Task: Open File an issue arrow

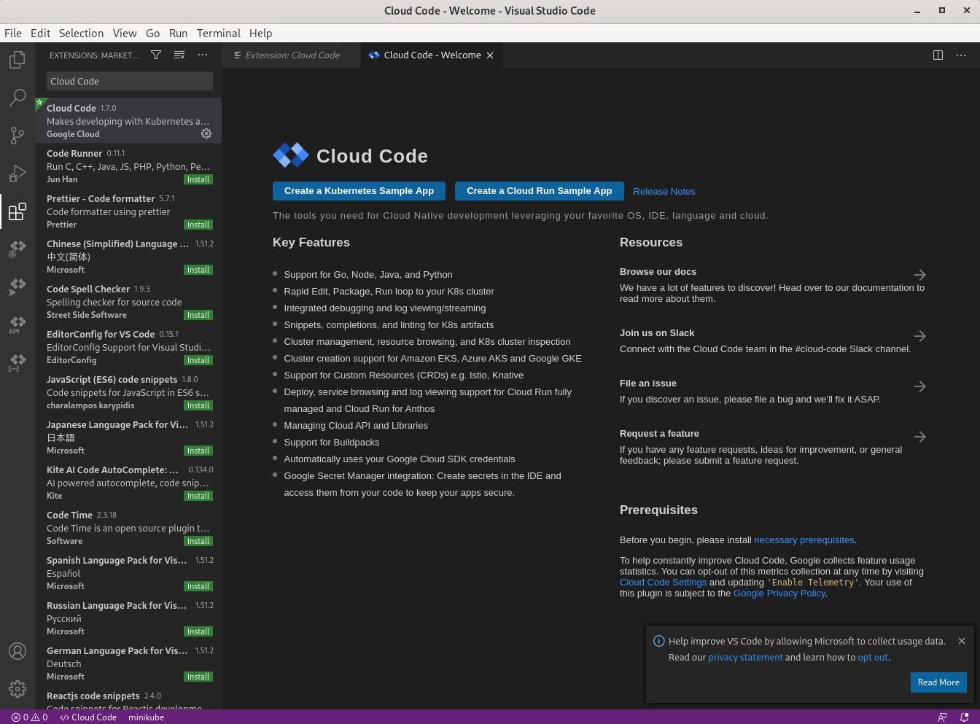Action: [920, 386]
